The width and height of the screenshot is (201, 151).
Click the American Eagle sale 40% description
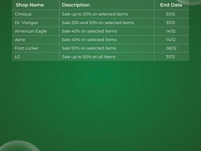click(x=89, y=31)
